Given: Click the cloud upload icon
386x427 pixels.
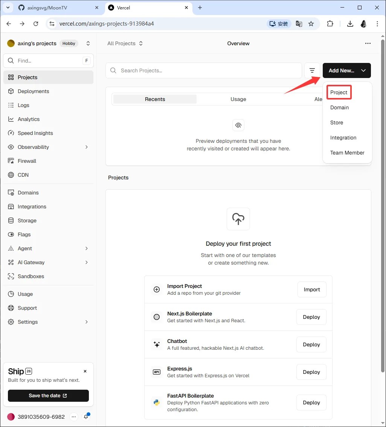Looking at the screenshot, I should (x=238, y=219).
